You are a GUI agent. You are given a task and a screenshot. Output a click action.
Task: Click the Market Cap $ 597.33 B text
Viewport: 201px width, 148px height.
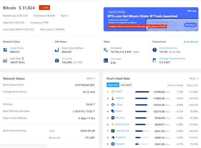click(15, 16)
